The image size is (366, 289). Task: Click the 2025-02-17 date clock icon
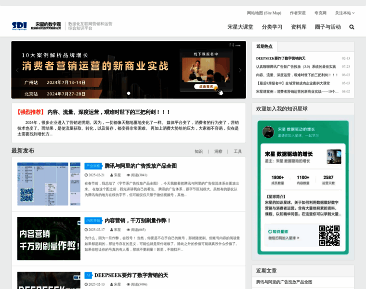[x=86, y=230]
